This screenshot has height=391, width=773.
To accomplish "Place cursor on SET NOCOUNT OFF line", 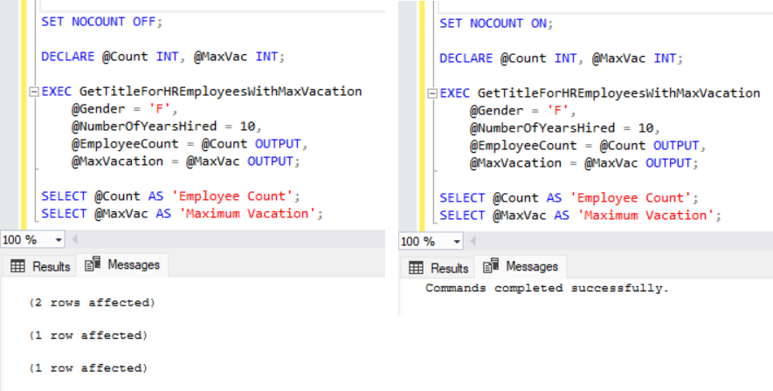I will (101, 21).
